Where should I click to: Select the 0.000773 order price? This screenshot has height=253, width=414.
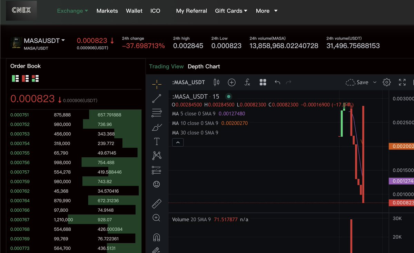(20, 248)
